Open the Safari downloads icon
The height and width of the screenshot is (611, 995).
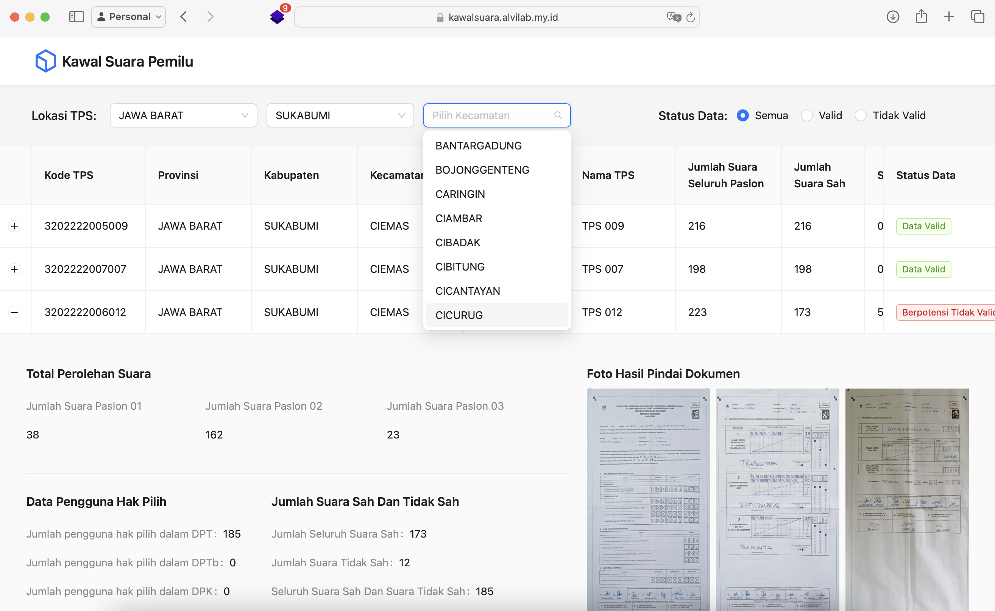(x=893, y=17)
